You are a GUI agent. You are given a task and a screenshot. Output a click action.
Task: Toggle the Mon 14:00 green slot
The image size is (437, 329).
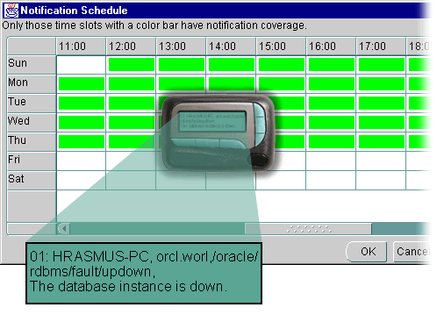[232, 84]
